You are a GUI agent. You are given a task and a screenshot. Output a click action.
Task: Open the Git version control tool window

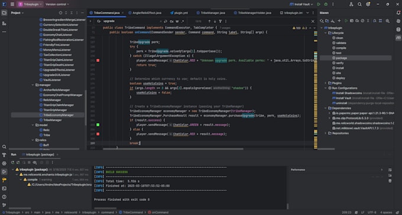pyautogui.click(x=4, y=205)
